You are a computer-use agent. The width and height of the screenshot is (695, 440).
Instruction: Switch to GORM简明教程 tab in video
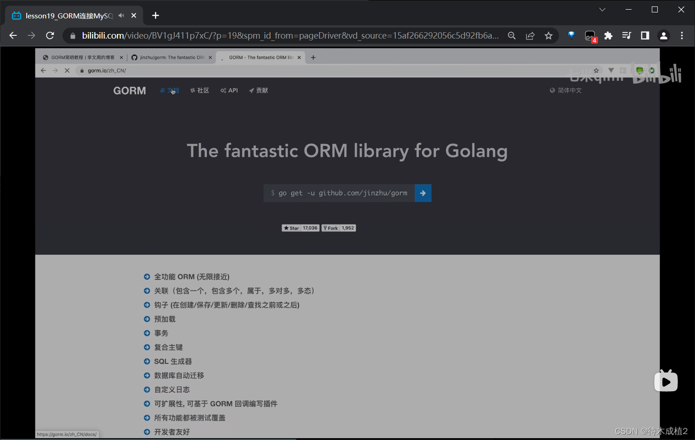[x=82, y=57]
